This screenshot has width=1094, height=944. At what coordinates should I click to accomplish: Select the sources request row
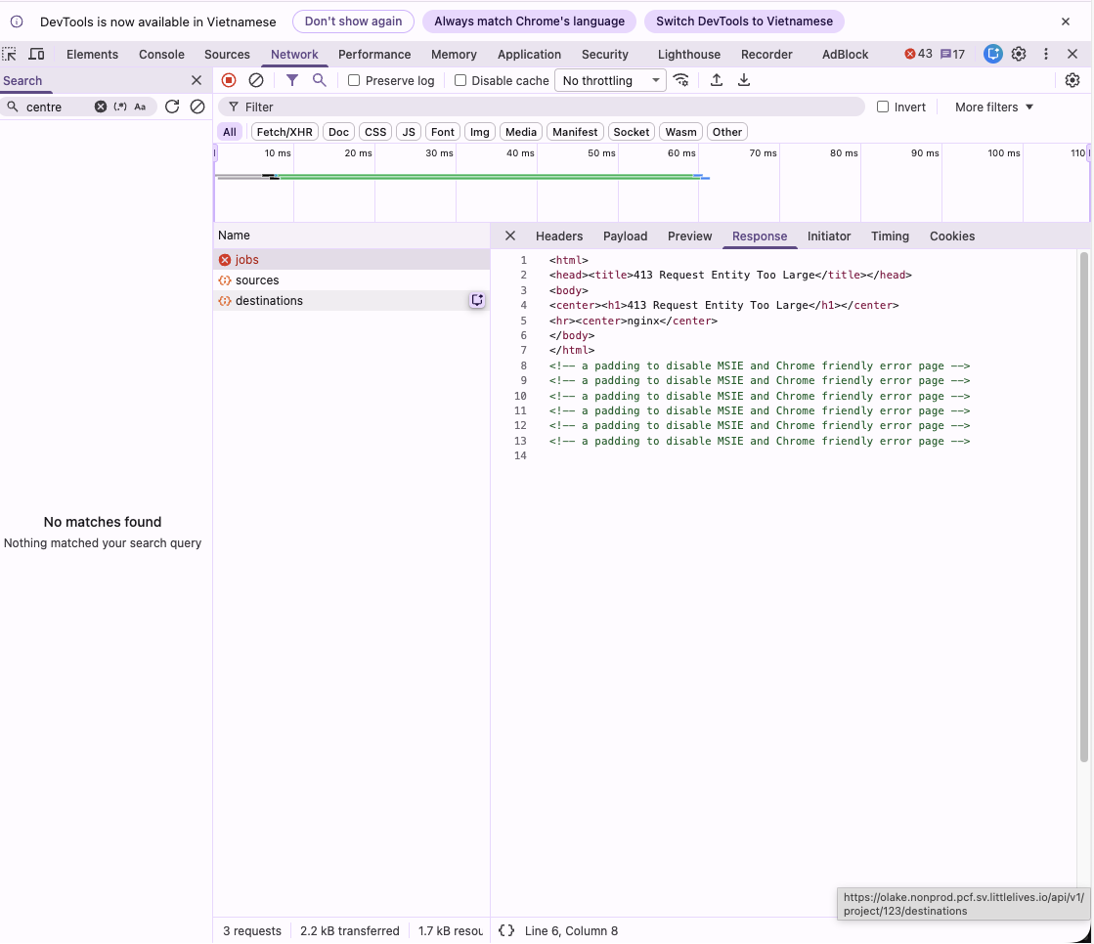point(352,280)
